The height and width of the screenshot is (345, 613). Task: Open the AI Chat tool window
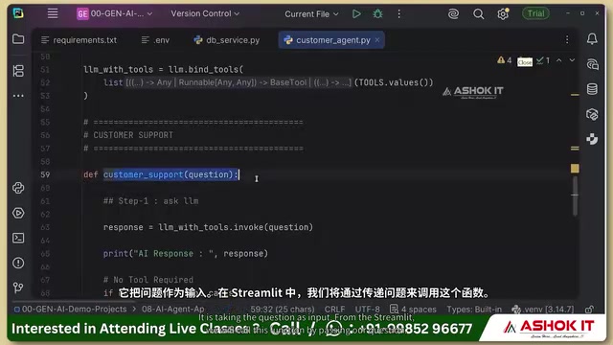(592, 64)
